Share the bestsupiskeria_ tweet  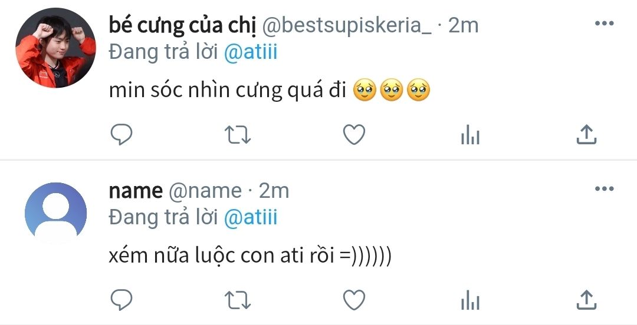(586, 136)
